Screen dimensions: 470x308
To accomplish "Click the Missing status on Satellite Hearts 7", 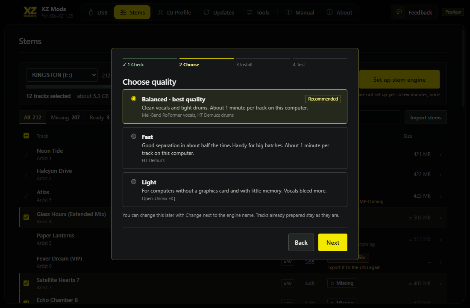I will (342, 283).
